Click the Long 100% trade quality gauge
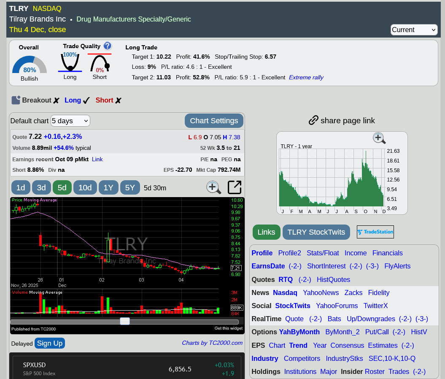Viewport: 445px width, 379px height. (x=70, y=62)
